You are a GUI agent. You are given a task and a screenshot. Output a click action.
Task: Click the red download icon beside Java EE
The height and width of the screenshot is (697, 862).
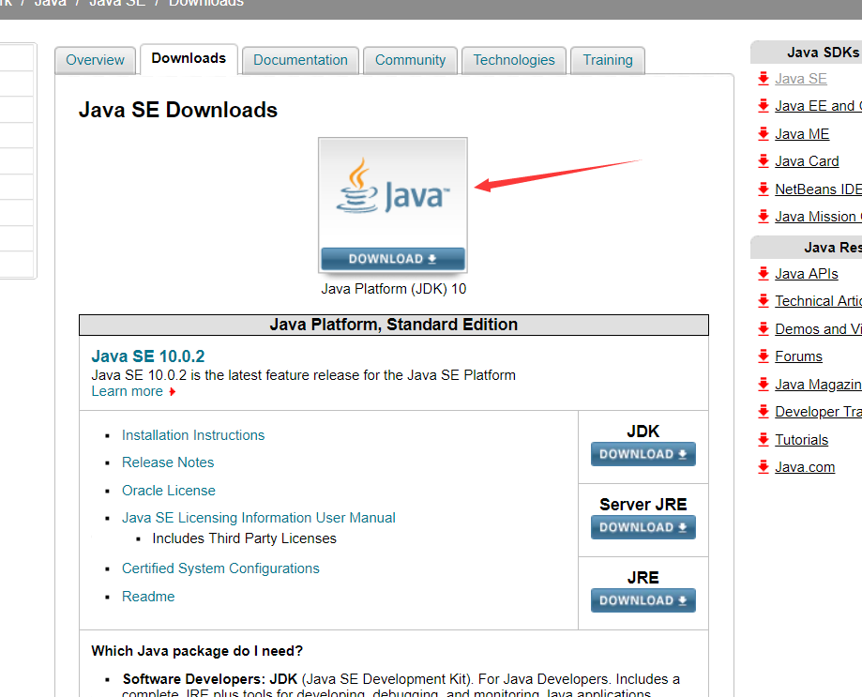[764, 105]
